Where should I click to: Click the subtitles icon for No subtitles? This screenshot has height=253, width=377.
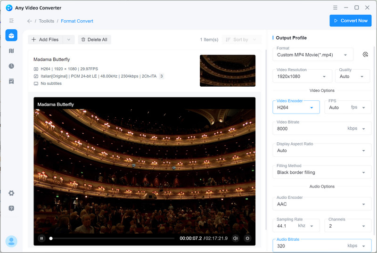pos(36,83)
